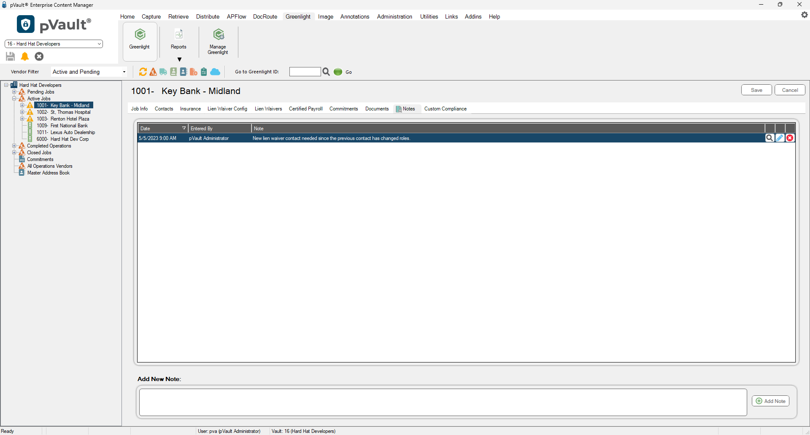810x435 pixels.
Task: Open All Operations Vendors tree item
Action: [50, 166]
